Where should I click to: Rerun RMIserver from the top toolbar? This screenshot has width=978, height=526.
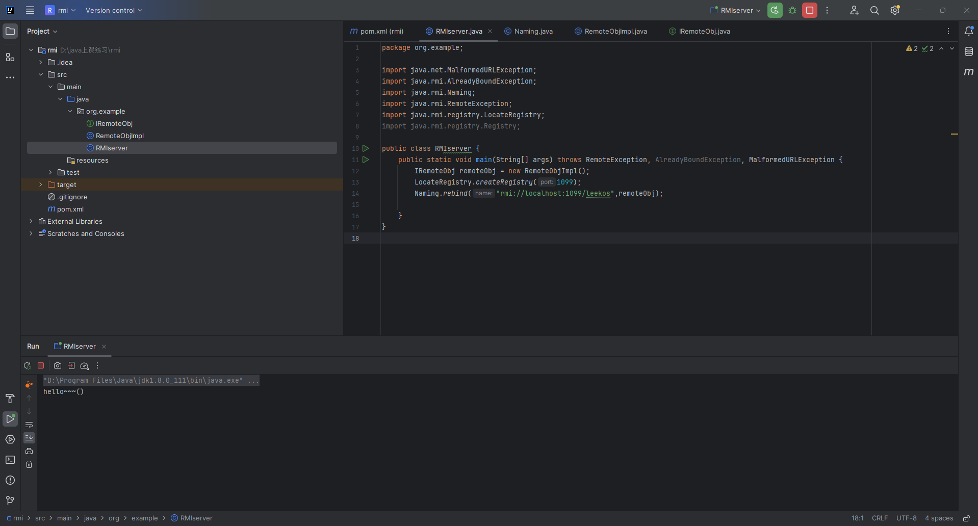pos(775,10)
